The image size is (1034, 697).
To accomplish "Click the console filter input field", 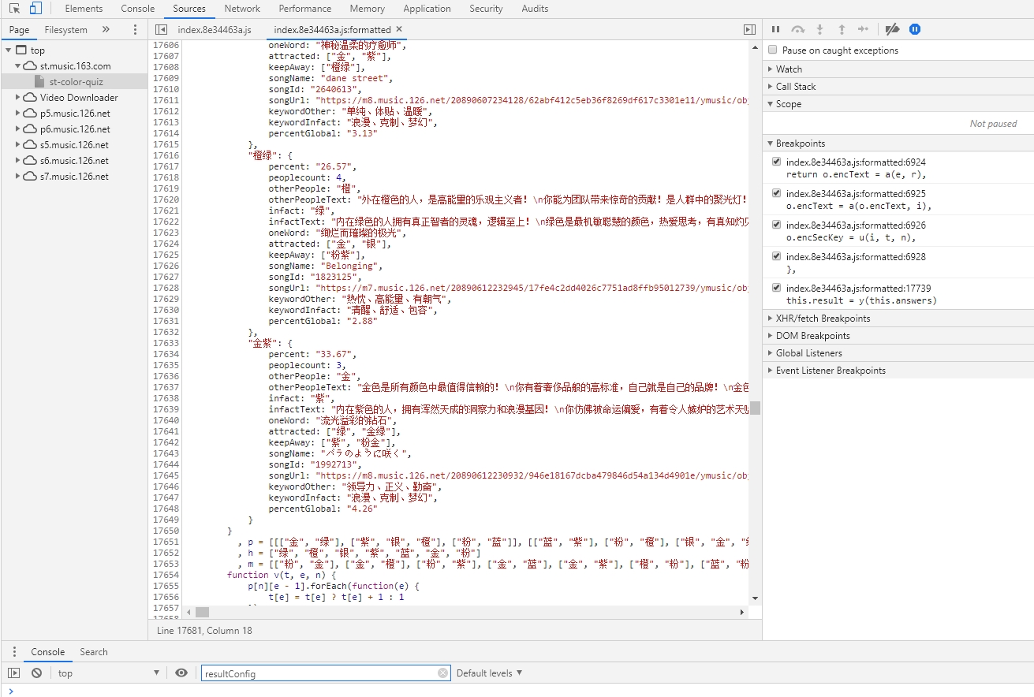I will click(x=319, y=673).
